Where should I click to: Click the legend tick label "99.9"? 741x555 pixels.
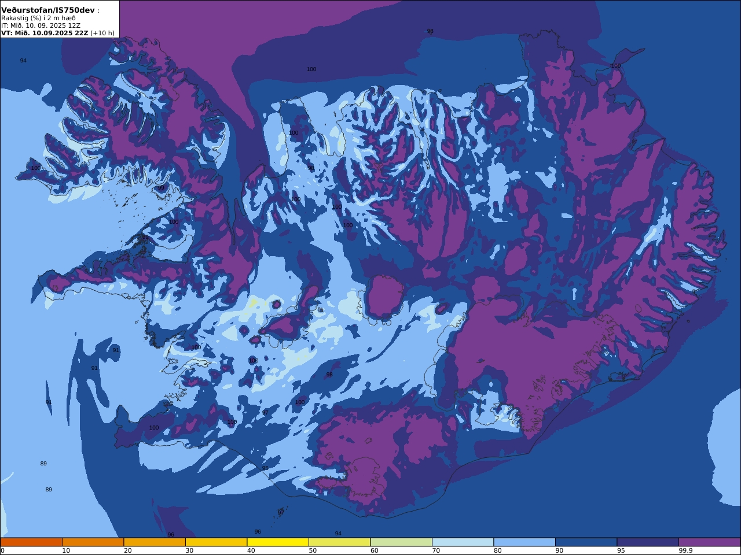tap(685, 551)
